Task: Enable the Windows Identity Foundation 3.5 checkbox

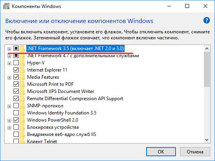Action: tap(16, 113)
